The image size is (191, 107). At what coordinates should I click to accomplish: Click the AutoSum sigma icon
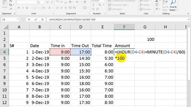coord(157,1)
